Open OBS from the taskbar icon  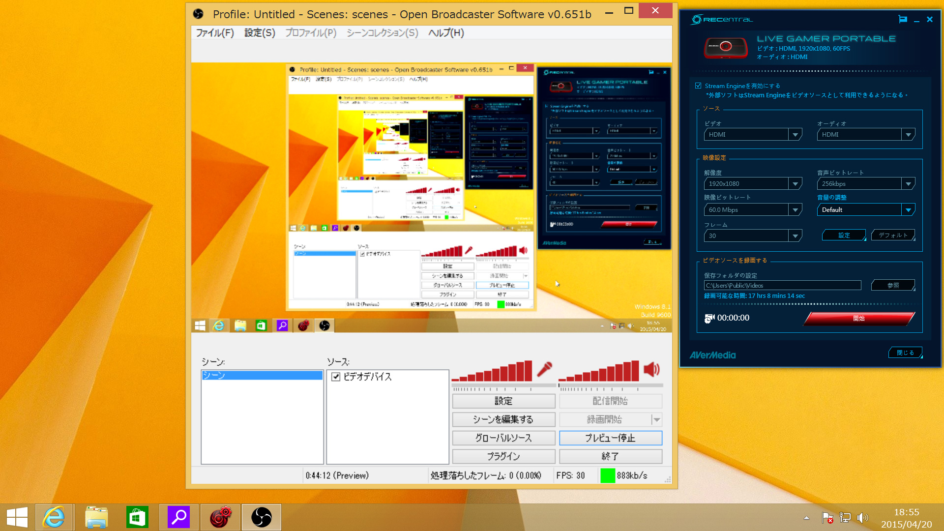click(261, 517)
